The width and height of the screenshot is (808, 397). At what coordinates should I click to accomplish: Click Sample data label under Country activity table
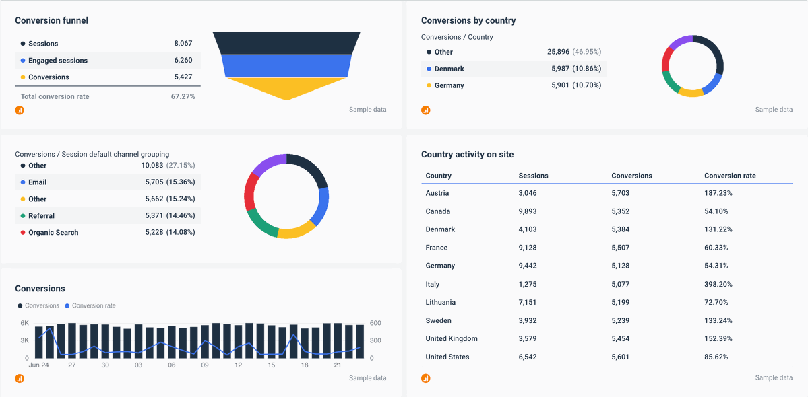(x=774, y=378)
